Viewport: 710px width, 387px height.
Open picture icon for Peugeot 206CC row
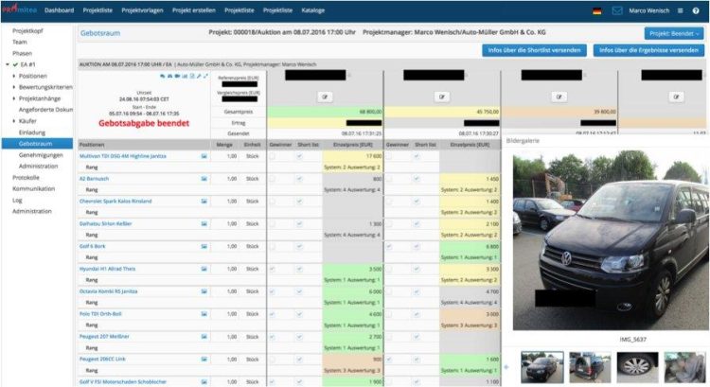click(x=204, y=360)
